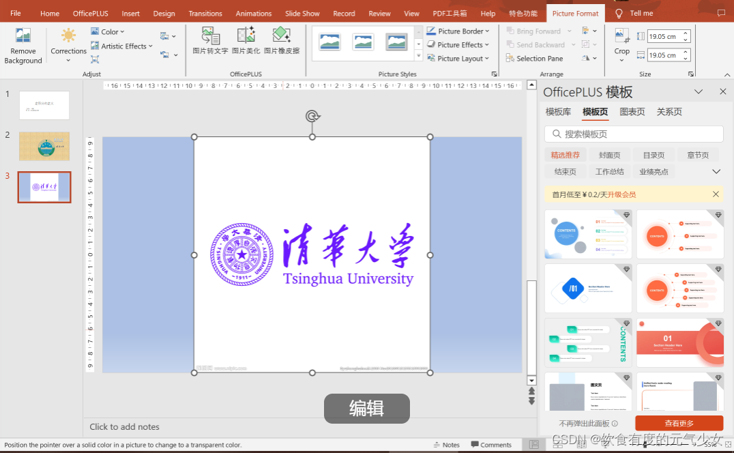Click the comments bubble icon in title bar
734x453 pixels.
click(x=721, y=13)
